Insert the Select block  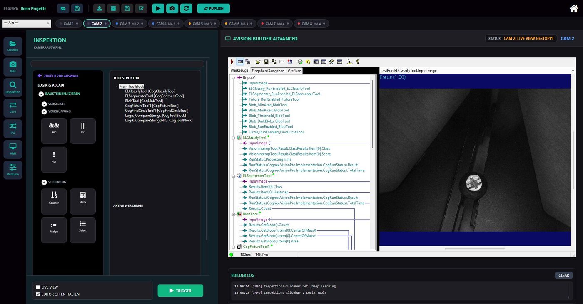click(82, 230)
